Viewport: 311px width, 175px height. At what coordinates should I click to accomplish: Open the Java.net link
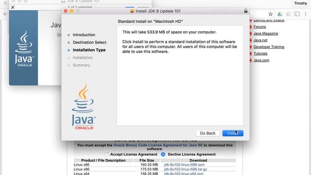(260, 40)
